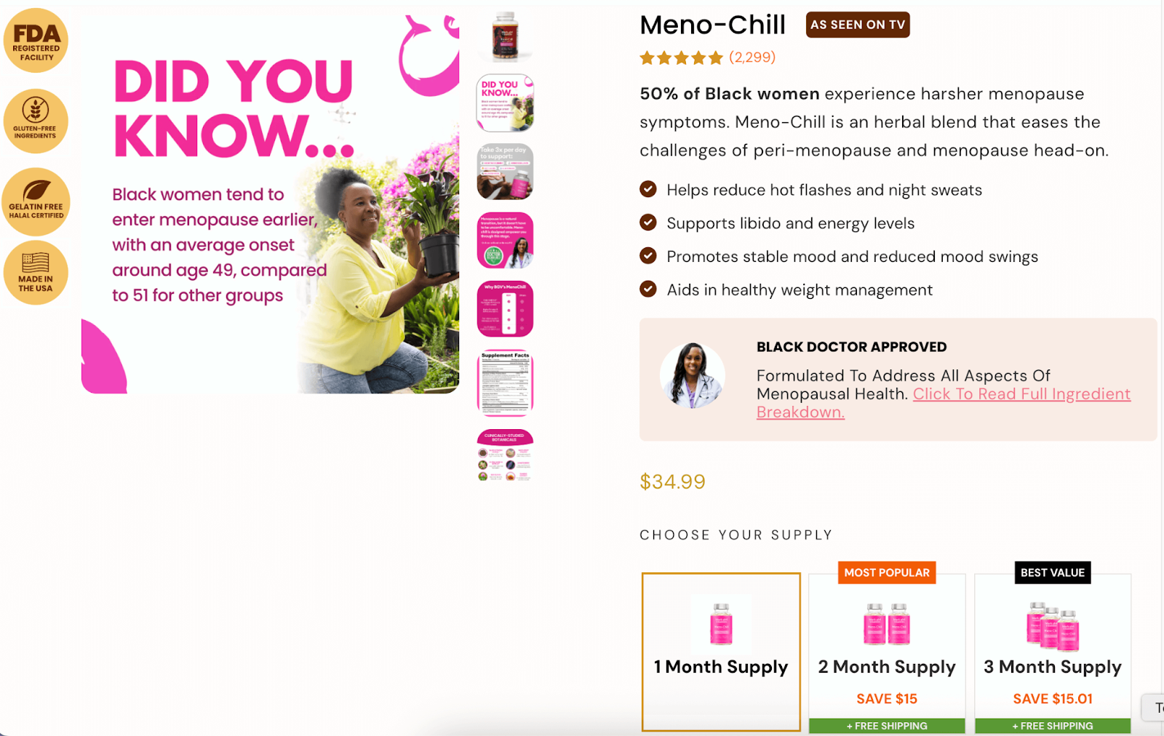
Task: Click the Gelatin Free Halal Certified badge
Action: tap(36, 201)
